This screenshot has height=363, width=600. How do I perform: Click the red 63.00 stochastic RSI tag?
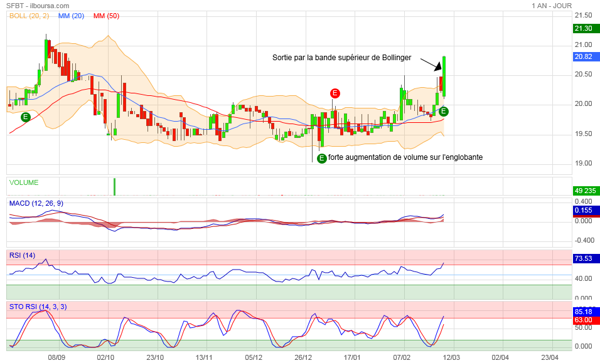(586, 320)
